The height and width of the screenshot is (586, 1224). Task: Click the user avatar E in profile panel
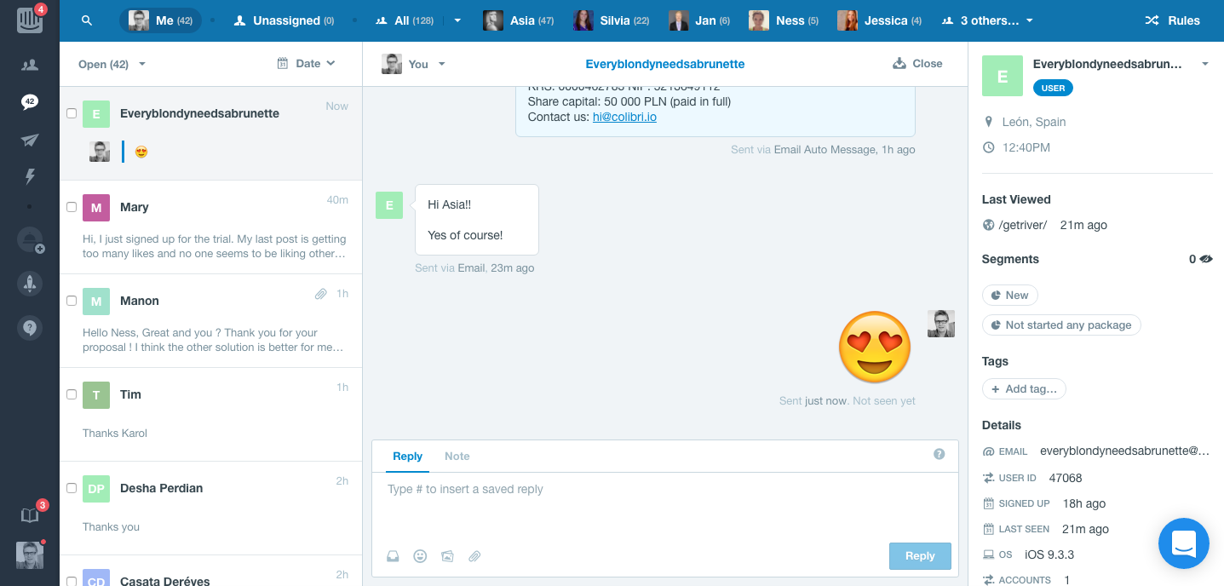(x=1003, y=76)
